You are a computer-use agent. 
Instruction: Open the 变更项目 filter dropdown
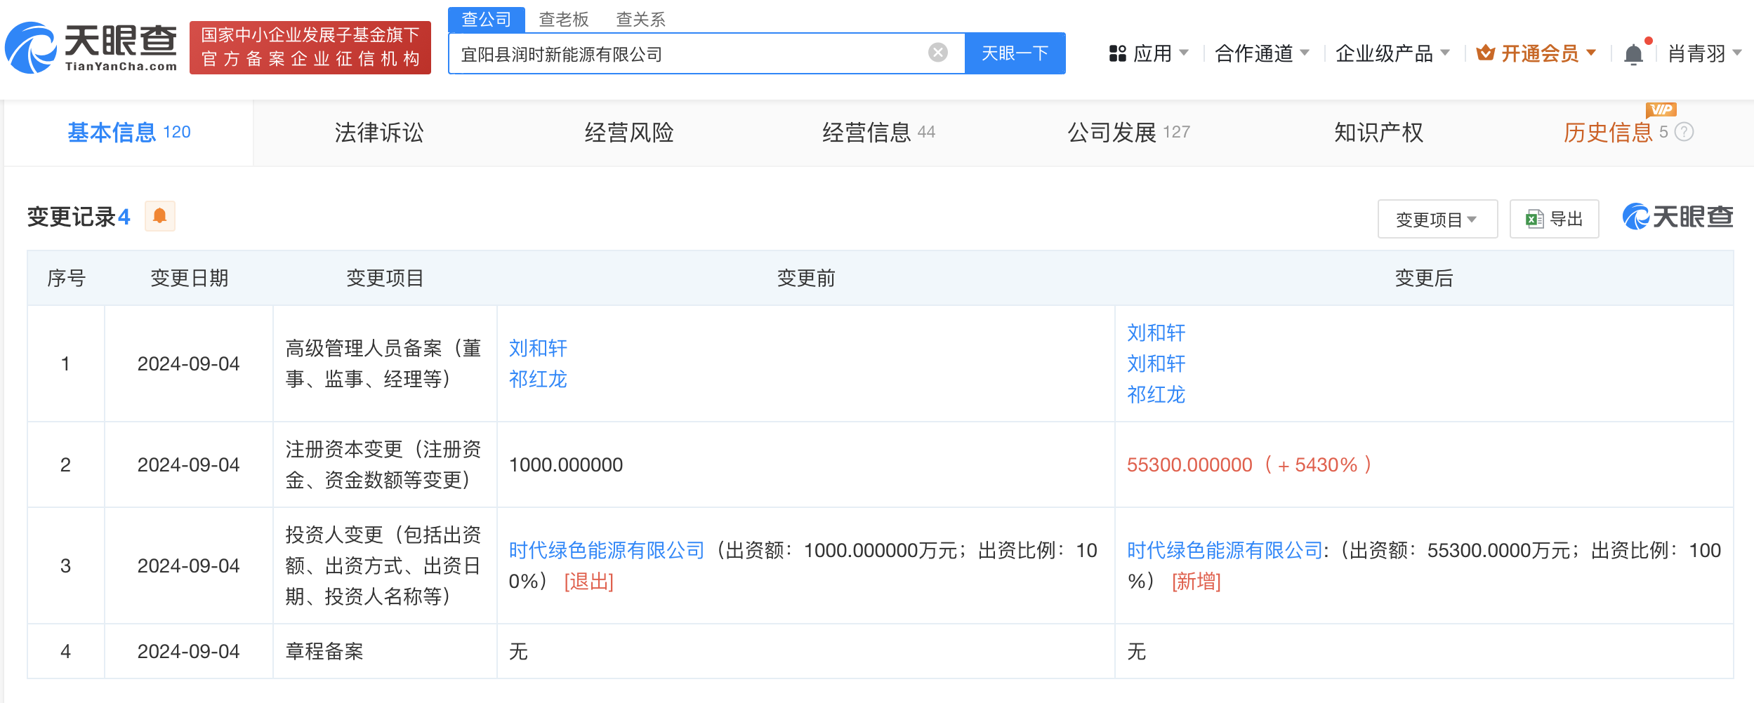point(1437,219)
